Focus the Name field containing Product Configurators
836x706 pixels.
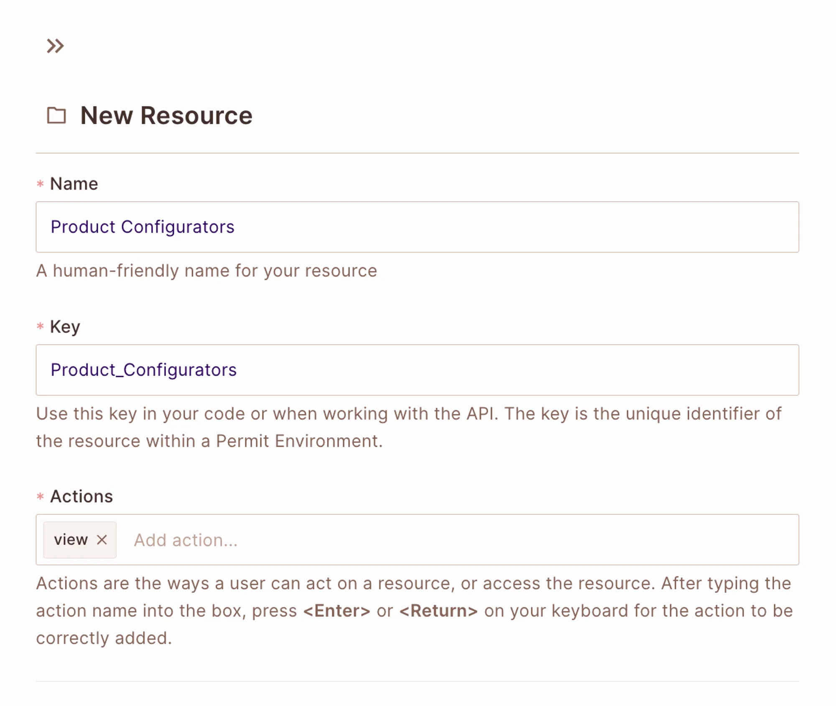click(417, 227)
